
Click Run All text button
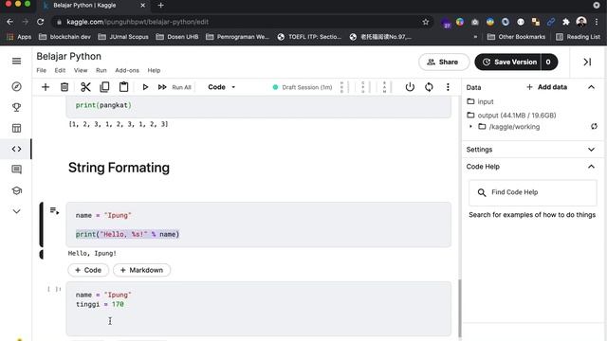181,87
